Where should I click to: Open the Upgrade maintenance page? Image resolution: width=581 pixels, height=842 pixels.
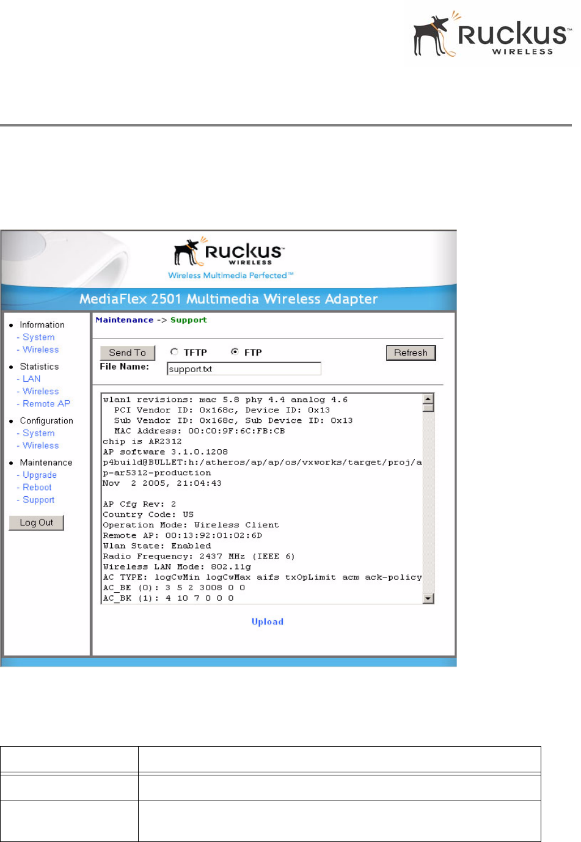(x=40, y=475)
